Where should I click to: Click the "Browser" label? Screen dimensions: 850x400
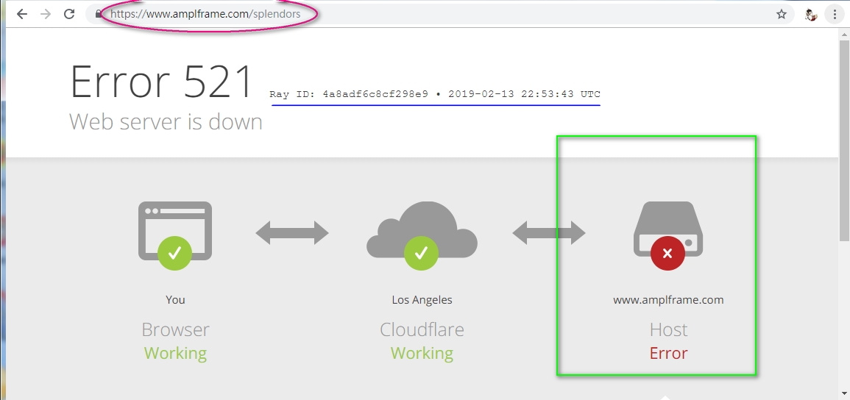[175, 329]
